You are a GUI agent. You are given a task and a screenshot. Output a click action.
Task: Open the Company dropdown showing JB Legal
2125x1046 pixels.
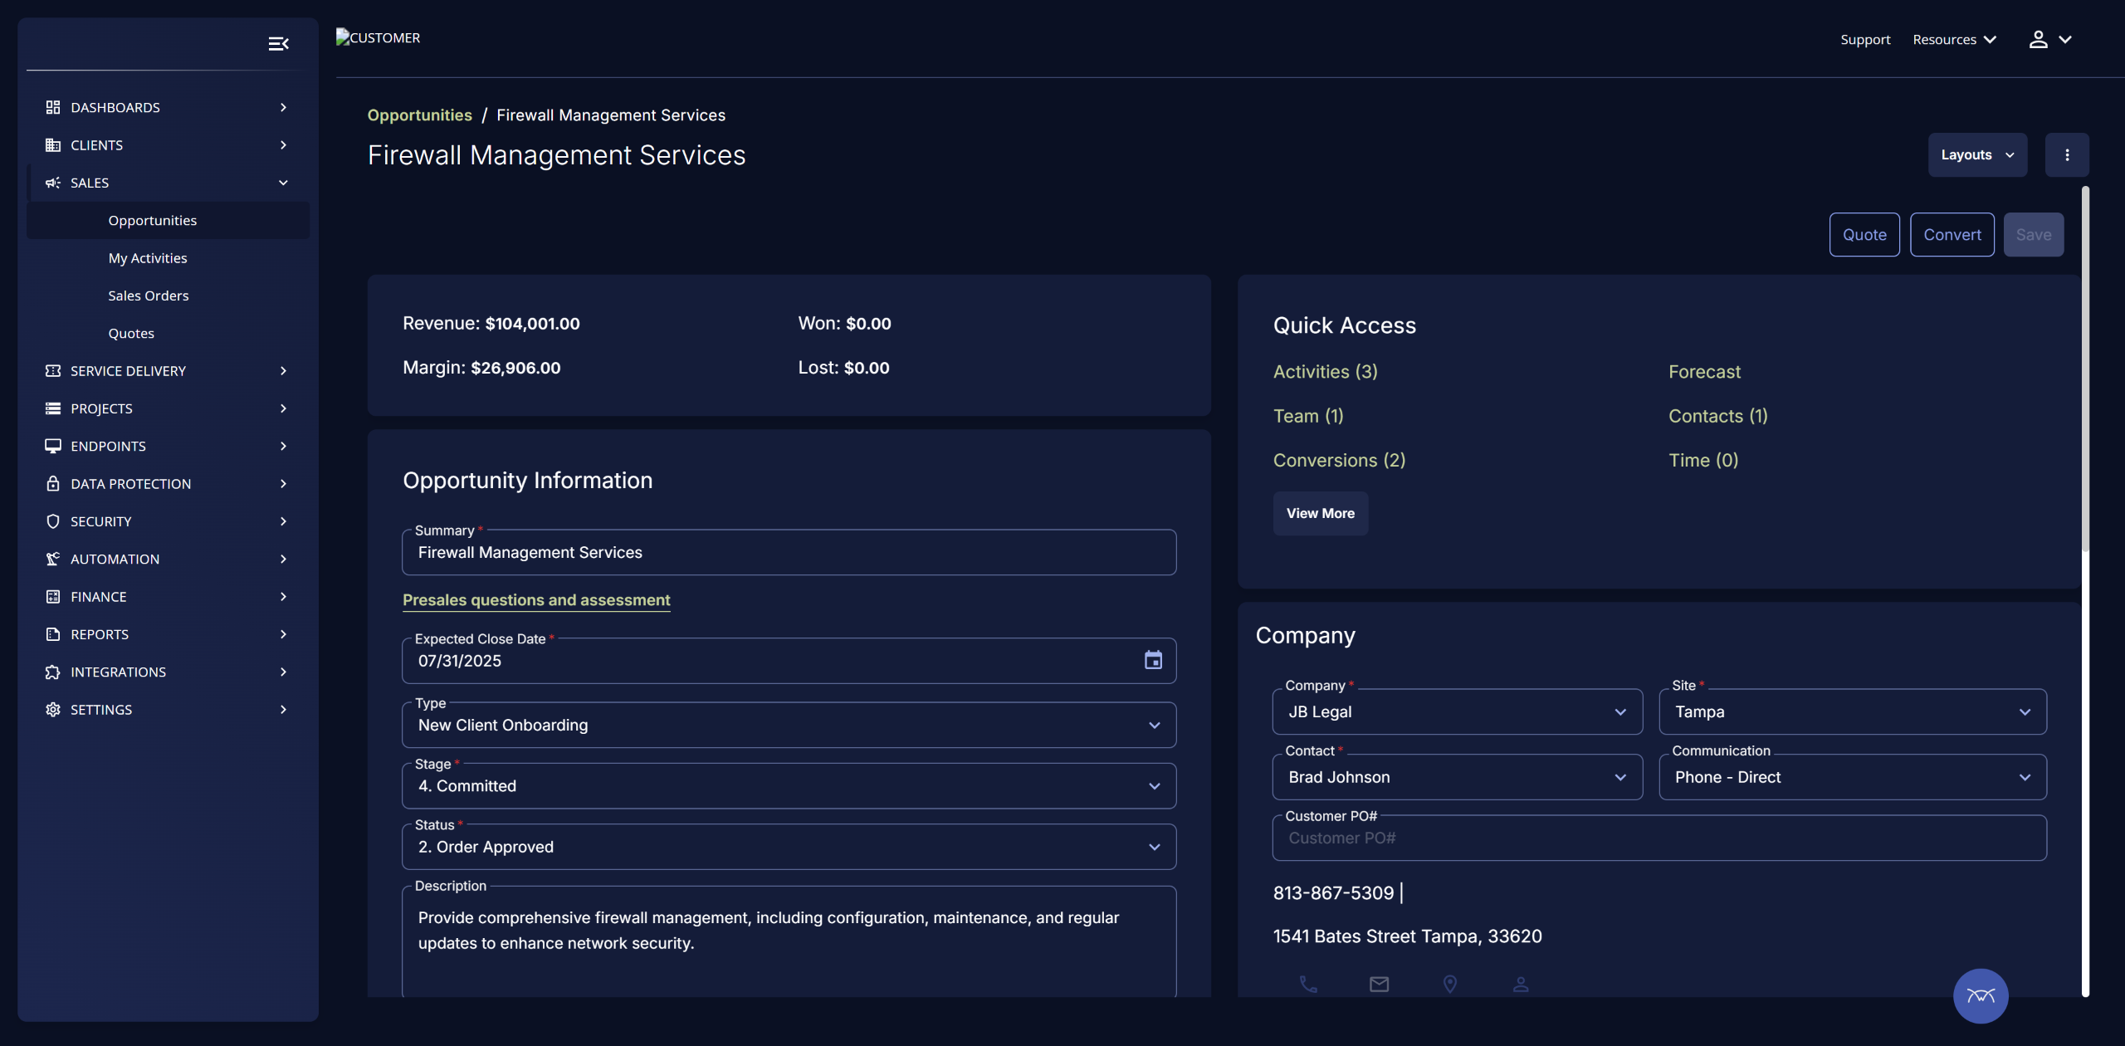[x=1457, y=712]
